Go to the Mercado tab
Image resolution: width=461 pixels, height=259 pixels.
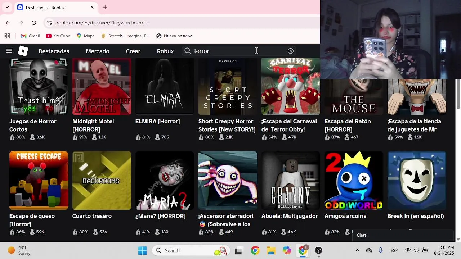click(x=98, y=51)
